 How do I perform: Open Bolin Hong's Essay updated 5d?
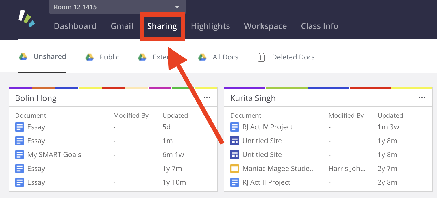coord(36,127)
